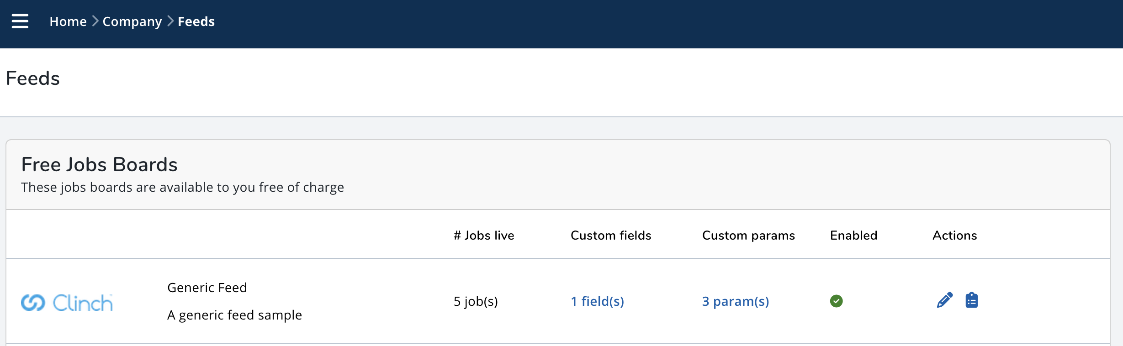Go to Home in the breadcrumb
The height and width of the screenshot is (346, 1123).
[x=68, y=21]
